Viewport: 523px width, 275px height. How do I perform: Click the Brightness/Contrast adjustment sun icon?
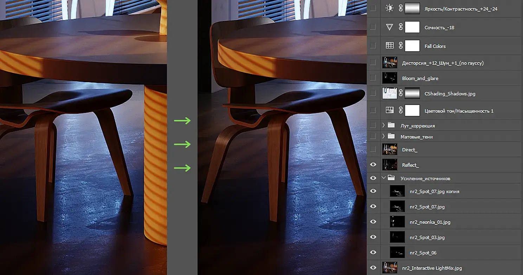click(389, 8)
